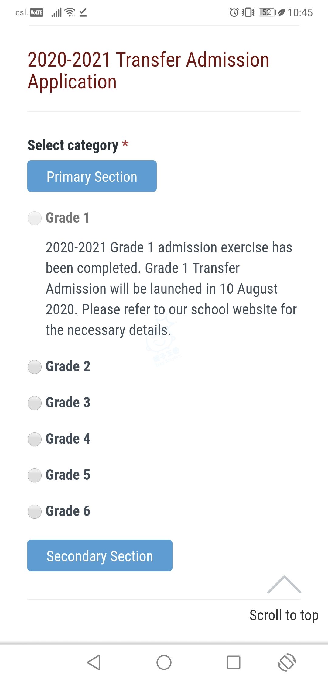The height and width of the screenshot is (681, 328).
Task: Tap the 2020-2021 Transfer Admission Application heading
Action: pyautogui.click(x=148, y=71)
